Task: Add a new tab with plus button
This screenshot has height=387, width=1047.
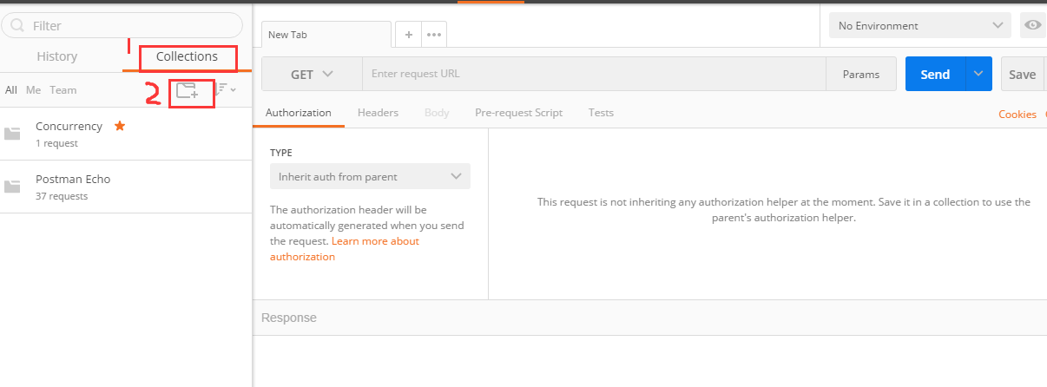Action: 409,35
